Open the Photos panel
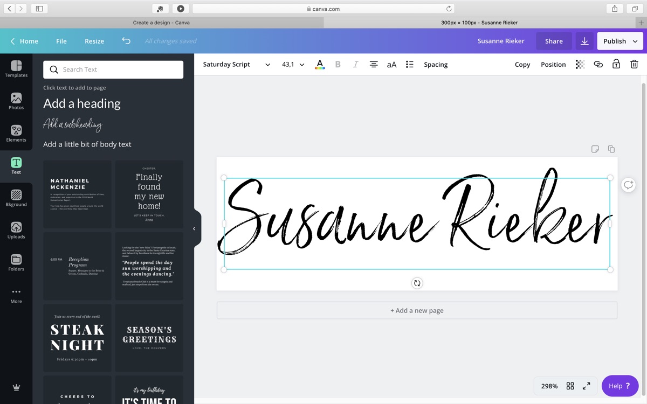 (x=16, y=101)
